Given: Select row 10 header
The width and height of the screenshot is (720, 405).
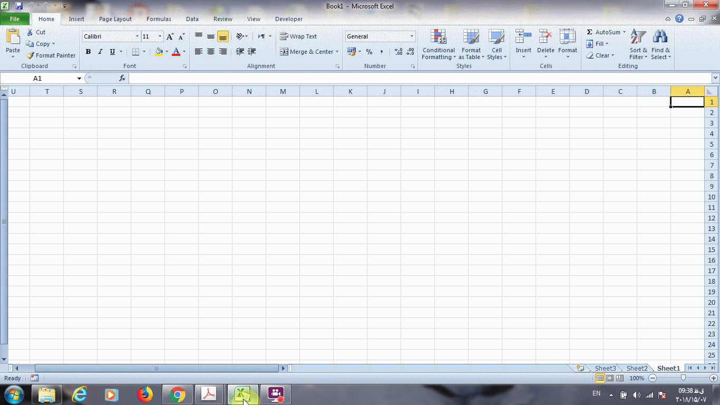Looking at the screenshot, I should pyautogui.click(x=712, y=197).
